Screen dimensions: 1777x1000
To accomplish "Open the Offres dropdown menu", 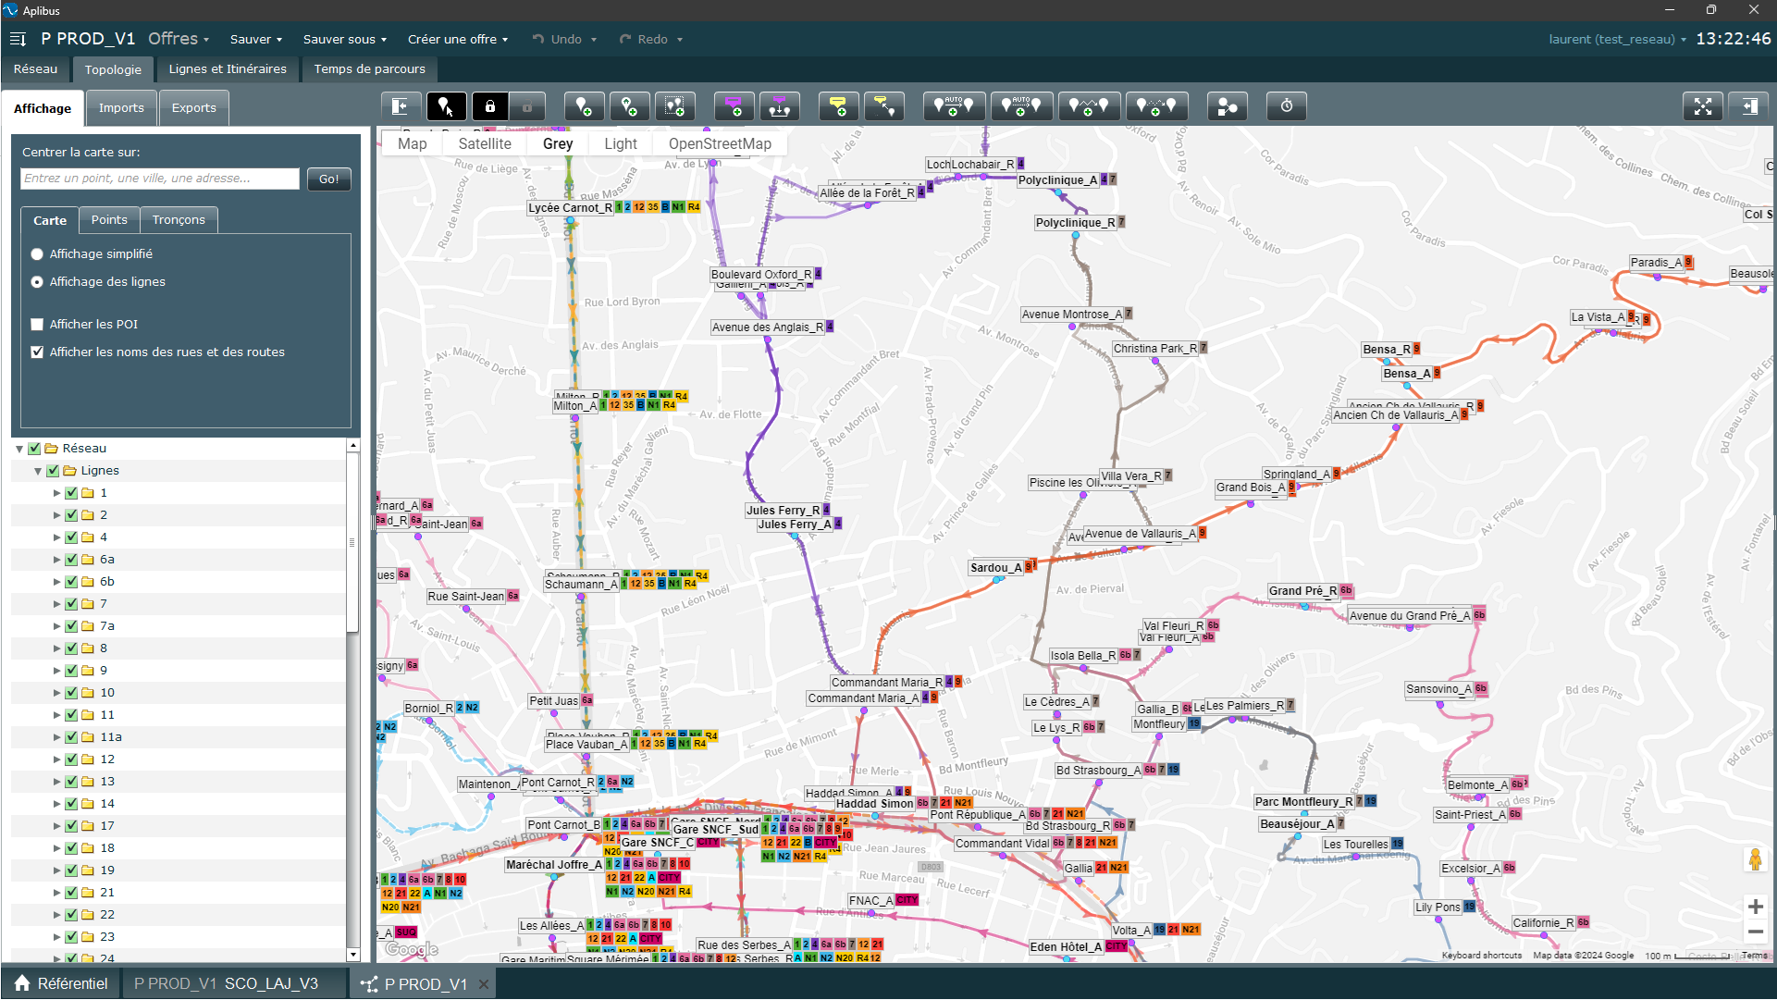I will pyautogui.click(x=179, y=39).
